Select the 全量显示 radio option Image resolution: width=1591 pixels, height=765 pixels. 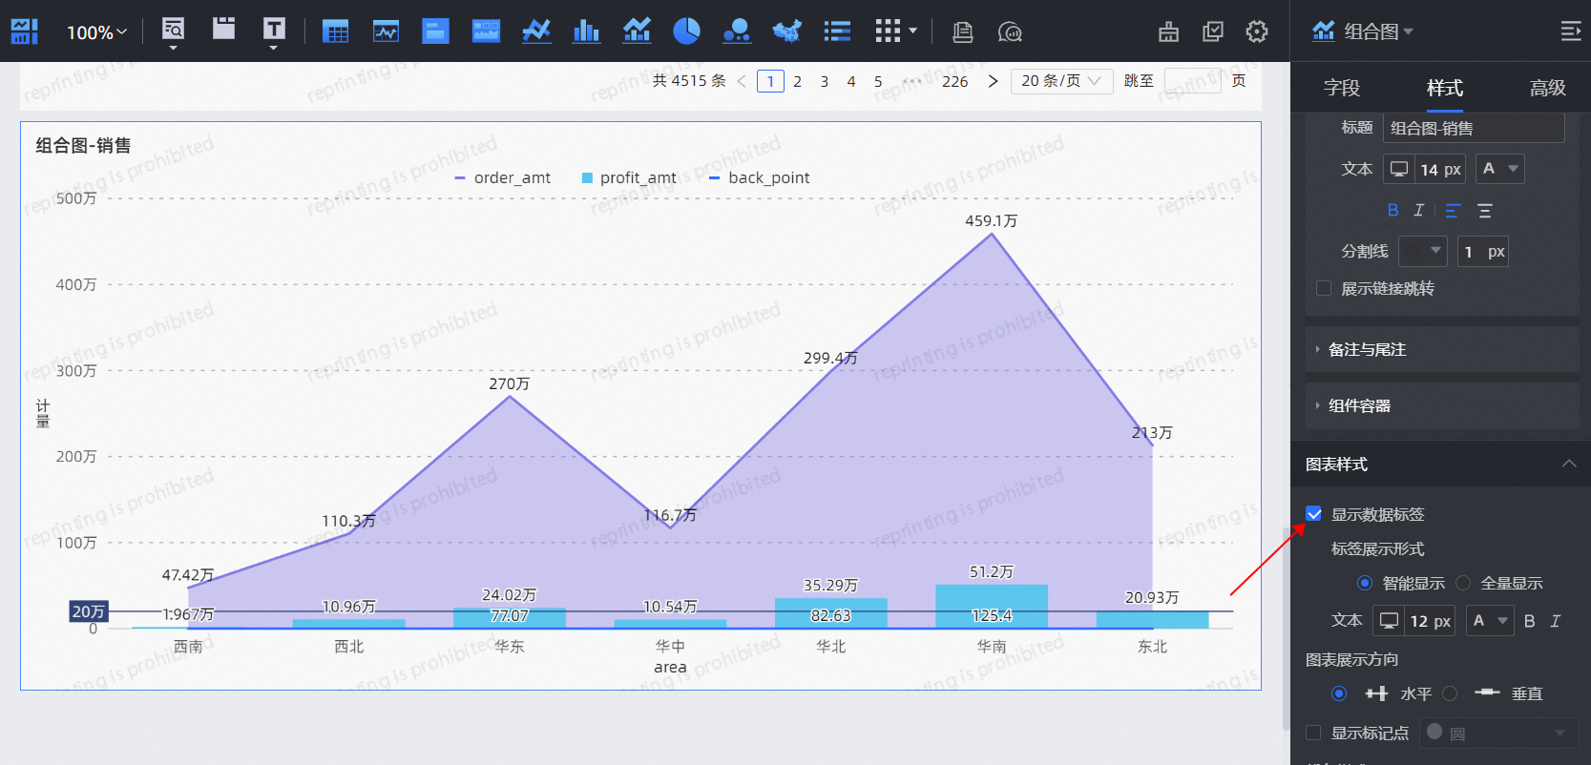coord(1463,583)
